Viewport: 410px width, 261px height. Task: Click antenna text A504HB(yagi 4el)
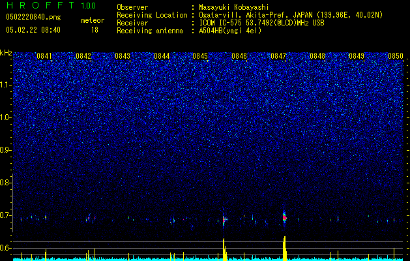coord(230,31)
